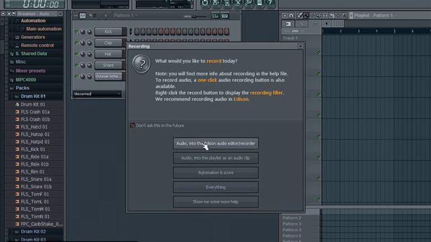This screenshot has width=431, height=242.
Task: Select the pencil draw tool in Playlist
Action: [x=300, y=15]
